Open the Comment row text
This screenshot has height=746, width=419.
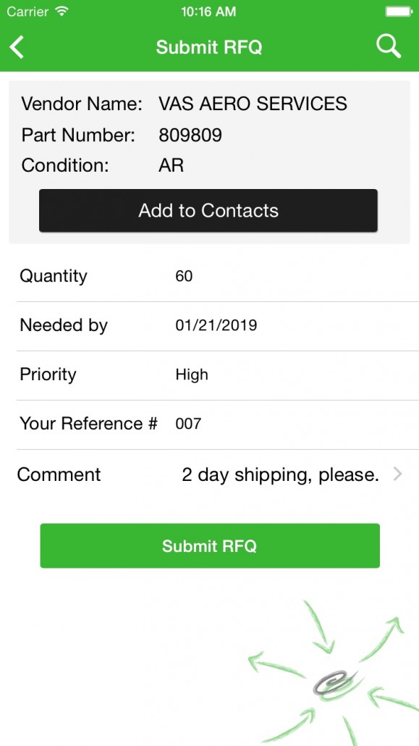point(281,475)
